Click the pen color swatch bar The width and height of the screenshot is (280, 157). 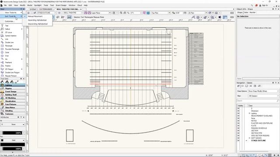pos(13,144)
